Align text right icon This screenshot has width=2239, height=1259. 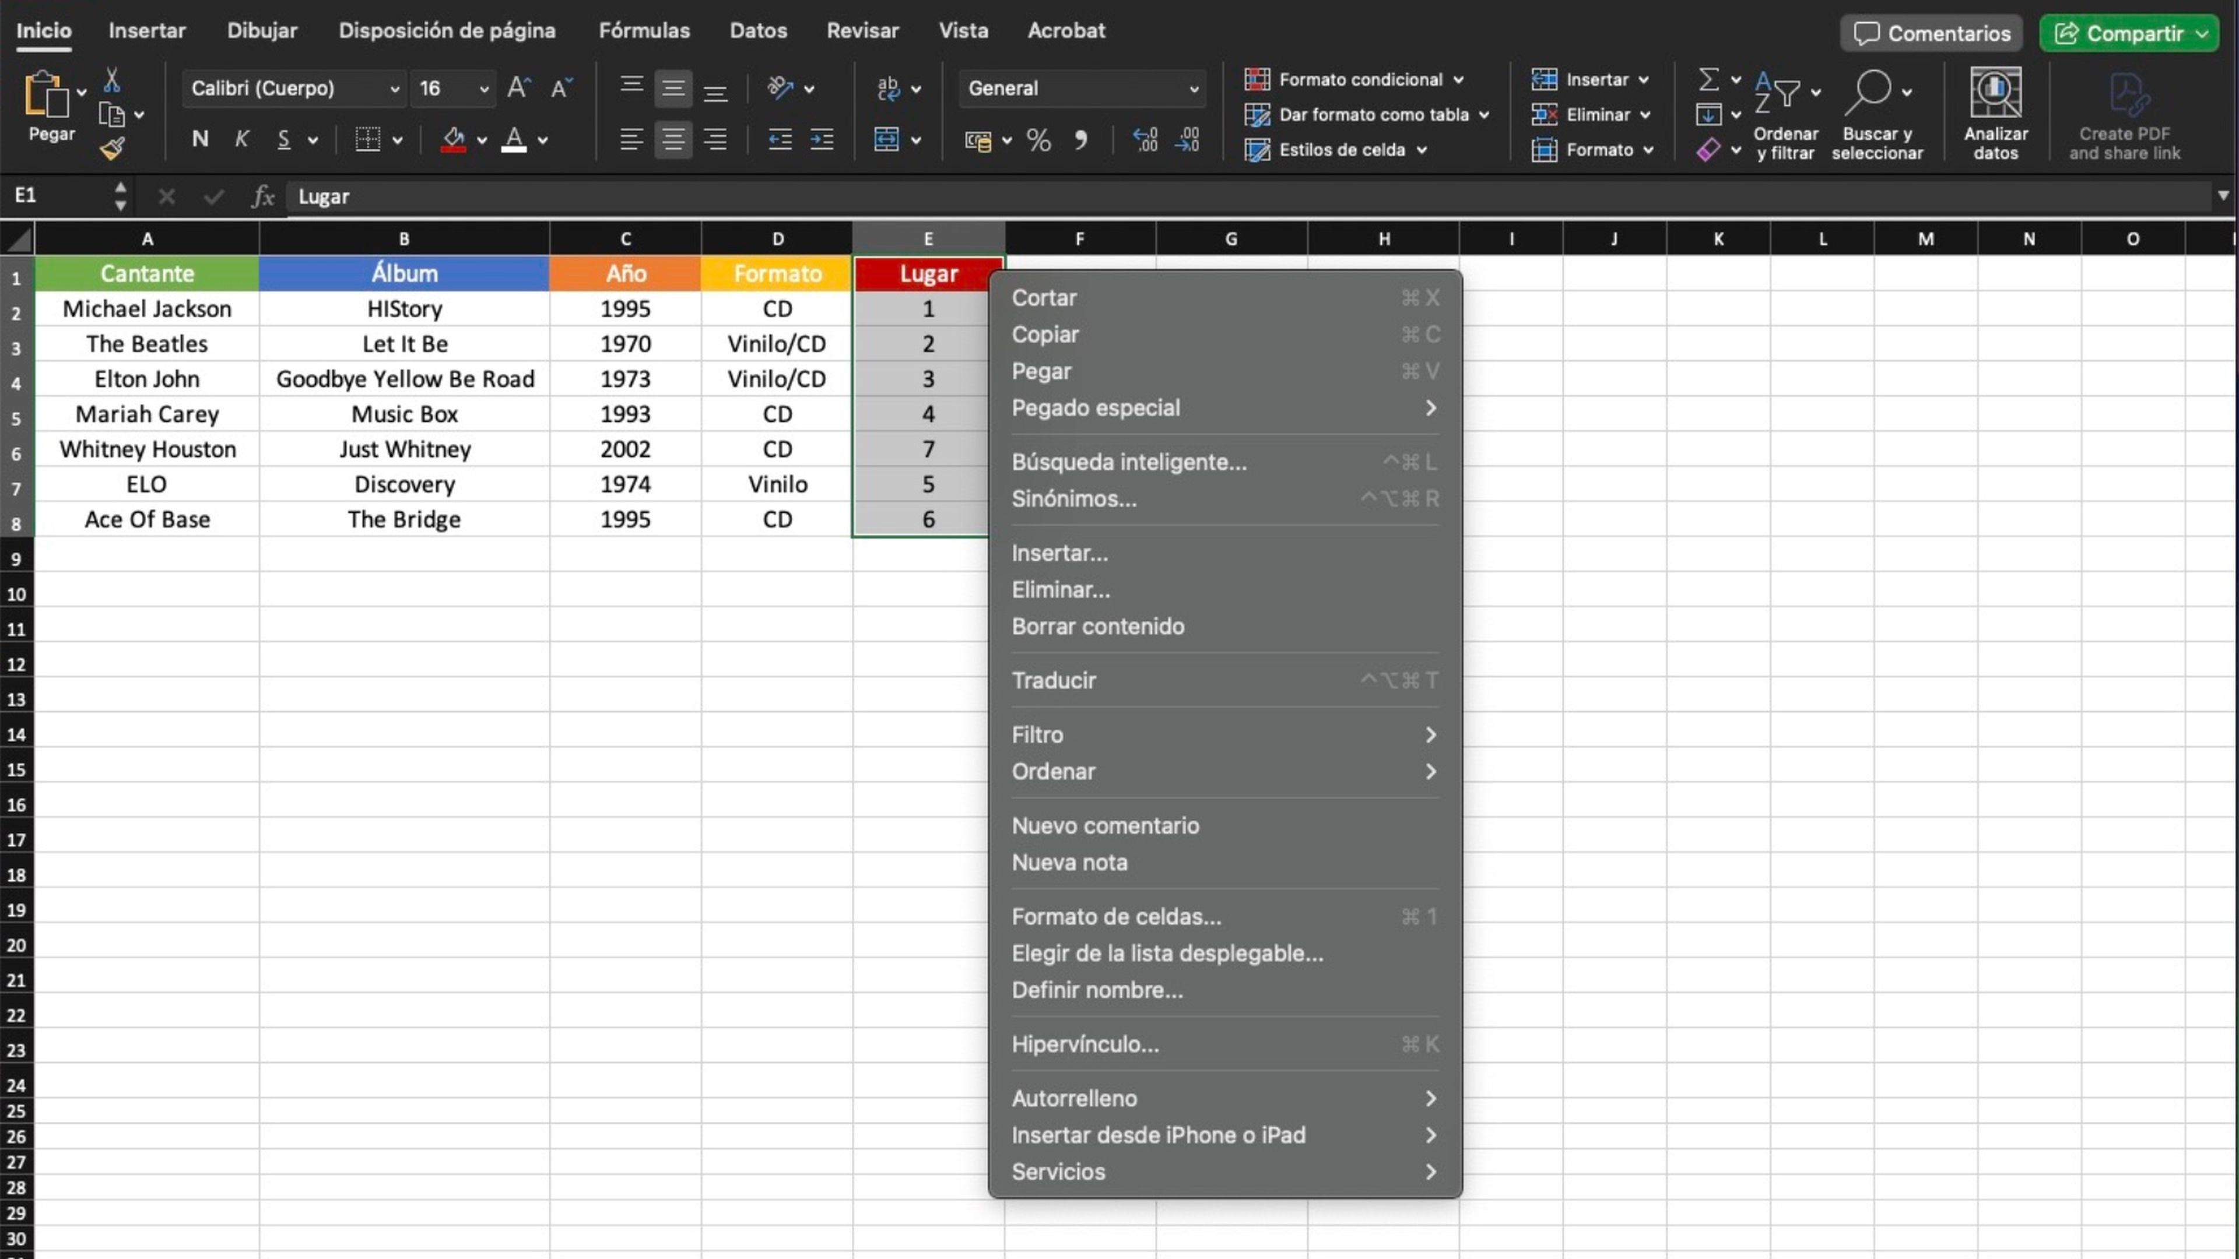click(x=715, y=139)
